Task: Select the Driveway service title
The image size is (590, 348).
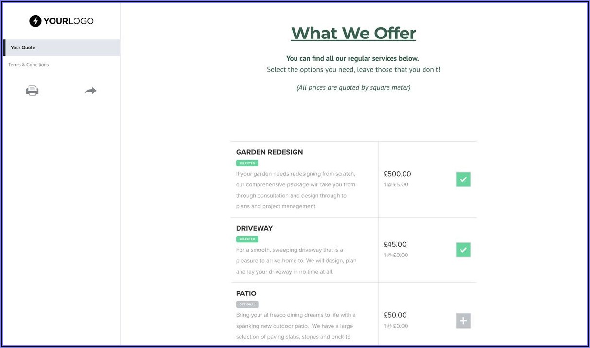Action: 254,228
